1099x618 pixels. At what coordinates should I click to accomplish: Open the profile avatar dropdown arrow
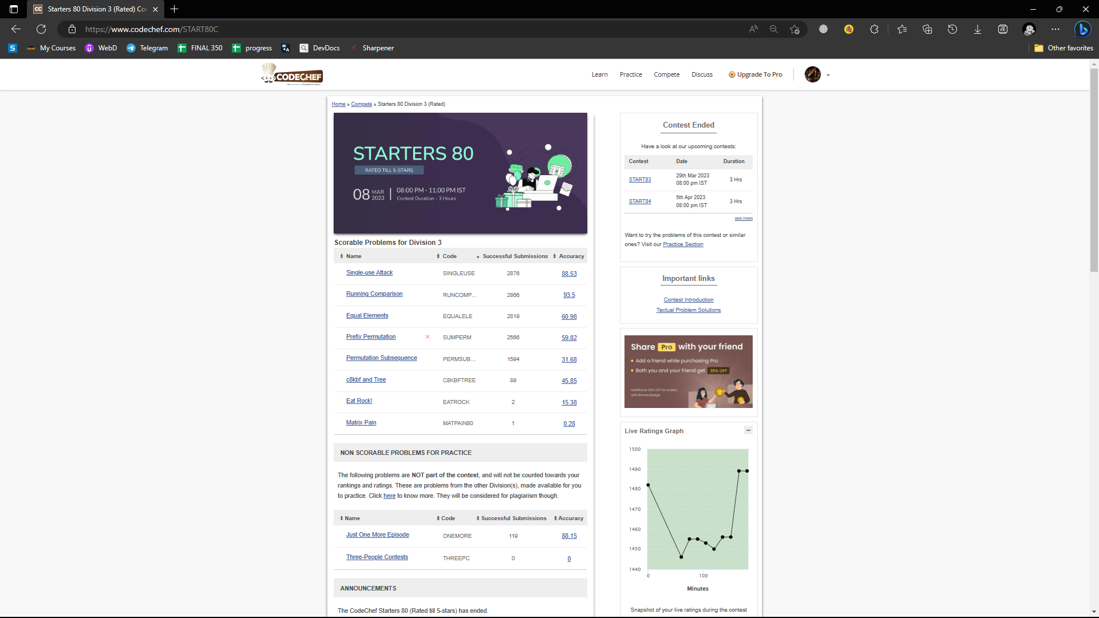pos(828,75)
